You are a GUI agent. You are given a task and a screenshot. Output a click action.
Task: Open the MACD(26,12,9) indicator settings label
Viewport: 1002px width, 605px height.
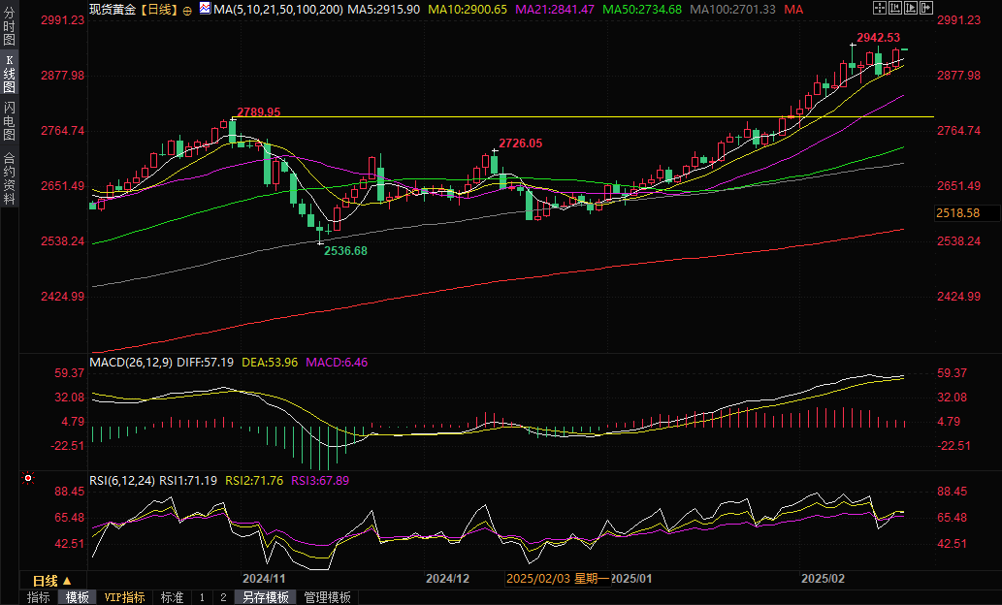[131, 363]
